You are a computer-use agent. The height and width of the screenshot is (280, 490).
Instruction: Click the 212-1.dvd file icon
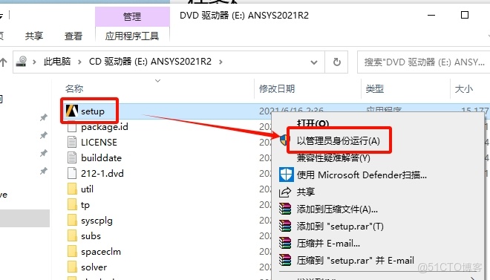(x=72, y=174)
